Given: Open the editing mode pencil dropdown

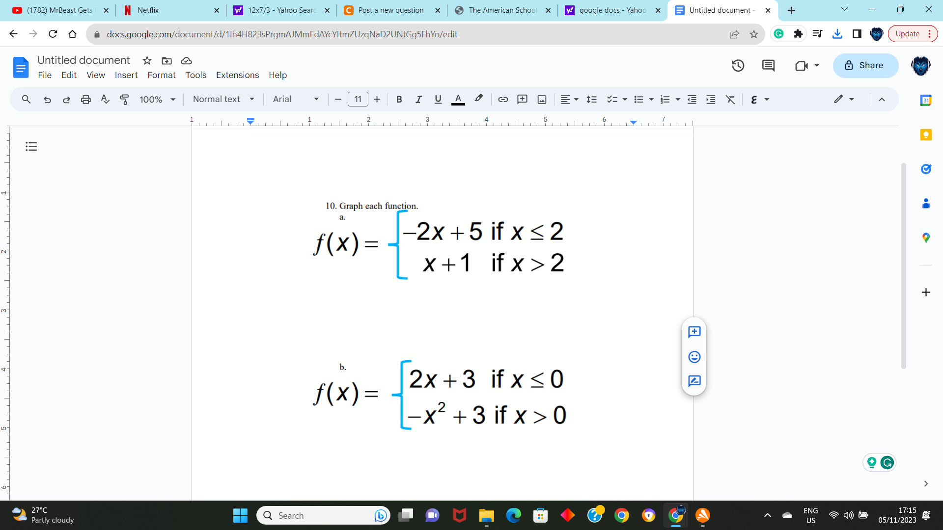Looking at the screenshot, I should [x=844, y=100].
